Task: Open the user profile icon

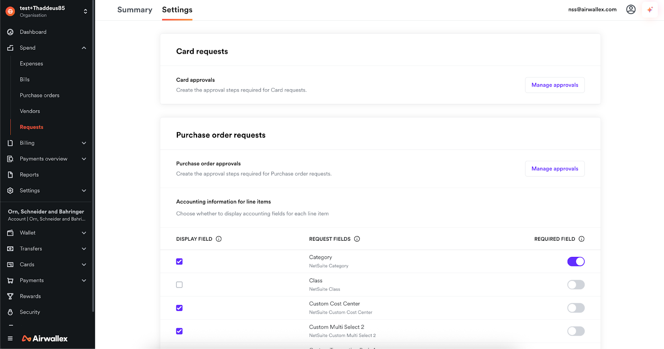Action: [630, 10]
